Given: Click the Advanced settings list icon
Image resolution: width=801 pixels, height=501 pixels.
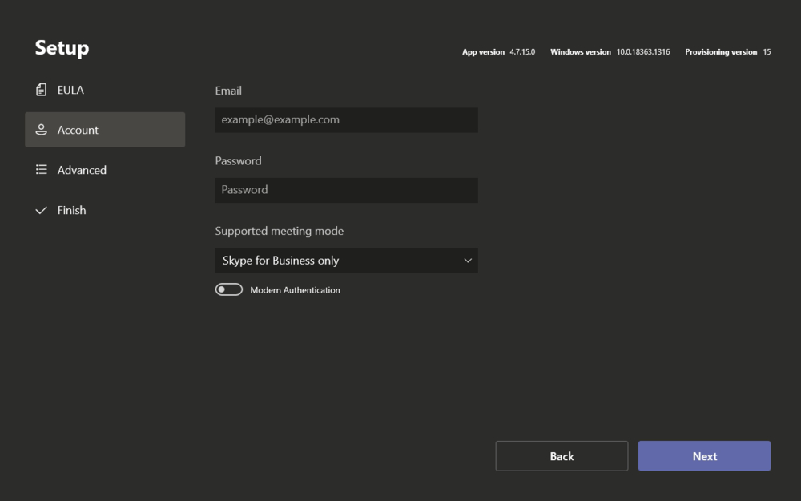Looking at the screenshot, I should [x=40, y=169].
